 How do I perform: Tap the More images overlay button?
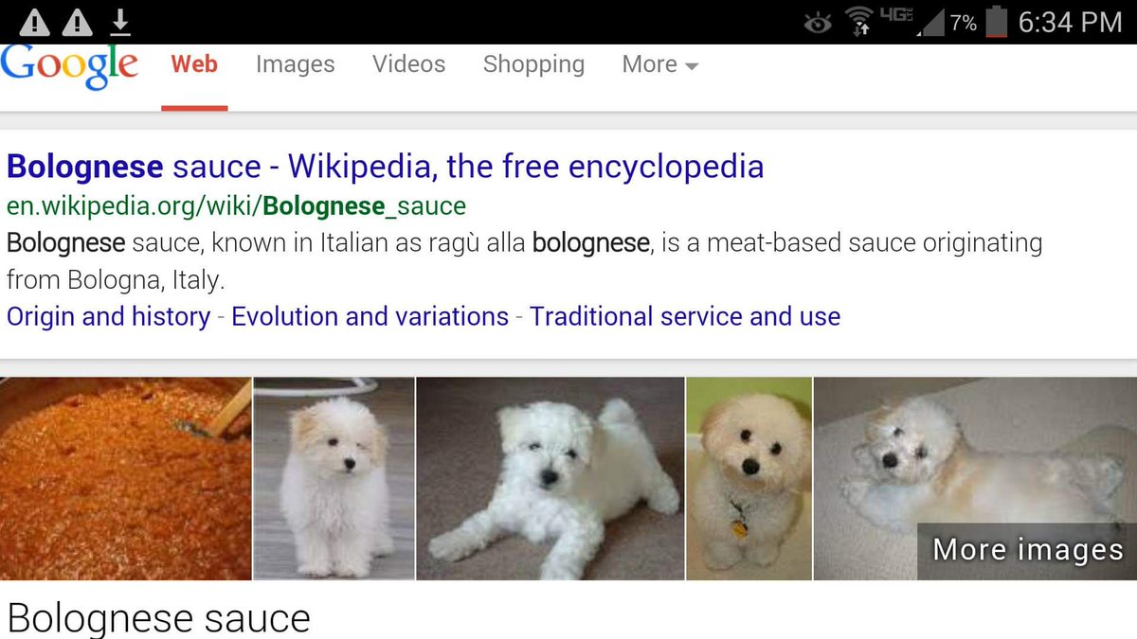tap(1028, 550)
